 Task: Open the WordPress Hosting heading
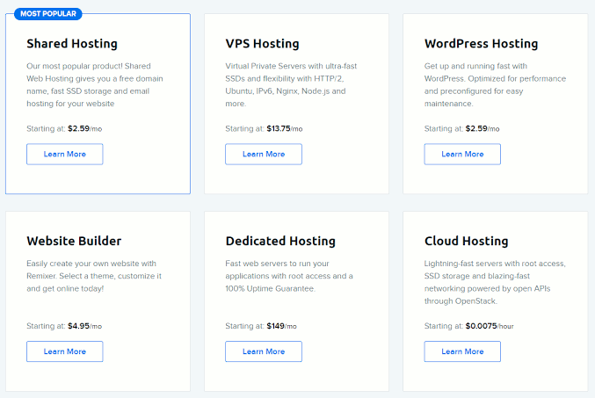pos(481,44)
